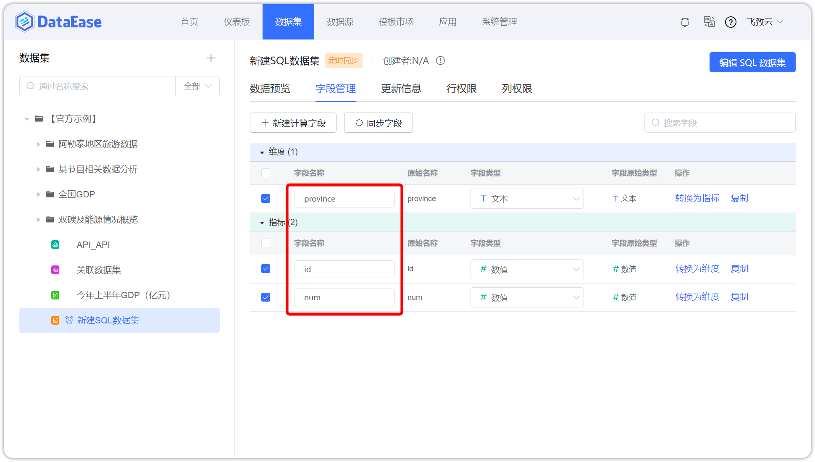Uncheck the province field checkbox
Screen dimensions: 815x462
point(266,198)
